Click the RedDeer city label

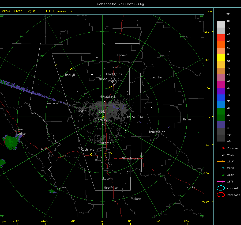114,81
